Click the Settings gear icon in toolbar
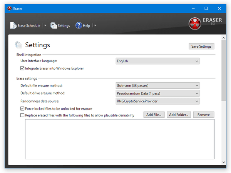The width and height of the screenshot is (231, 173). [x=54, y=26]
